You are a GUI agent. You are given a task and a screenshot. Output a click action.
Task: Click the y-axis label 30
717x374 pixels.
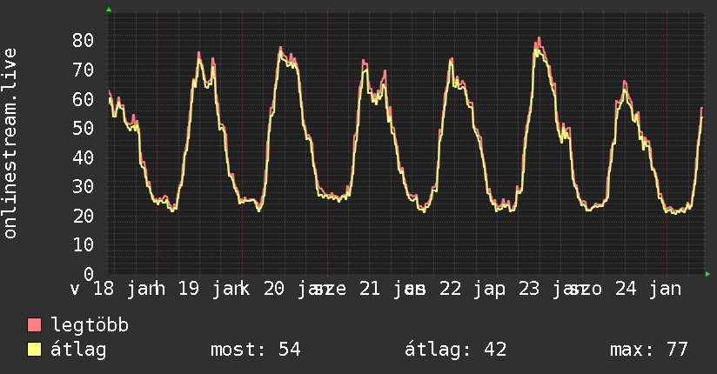(x=83, y=186)
